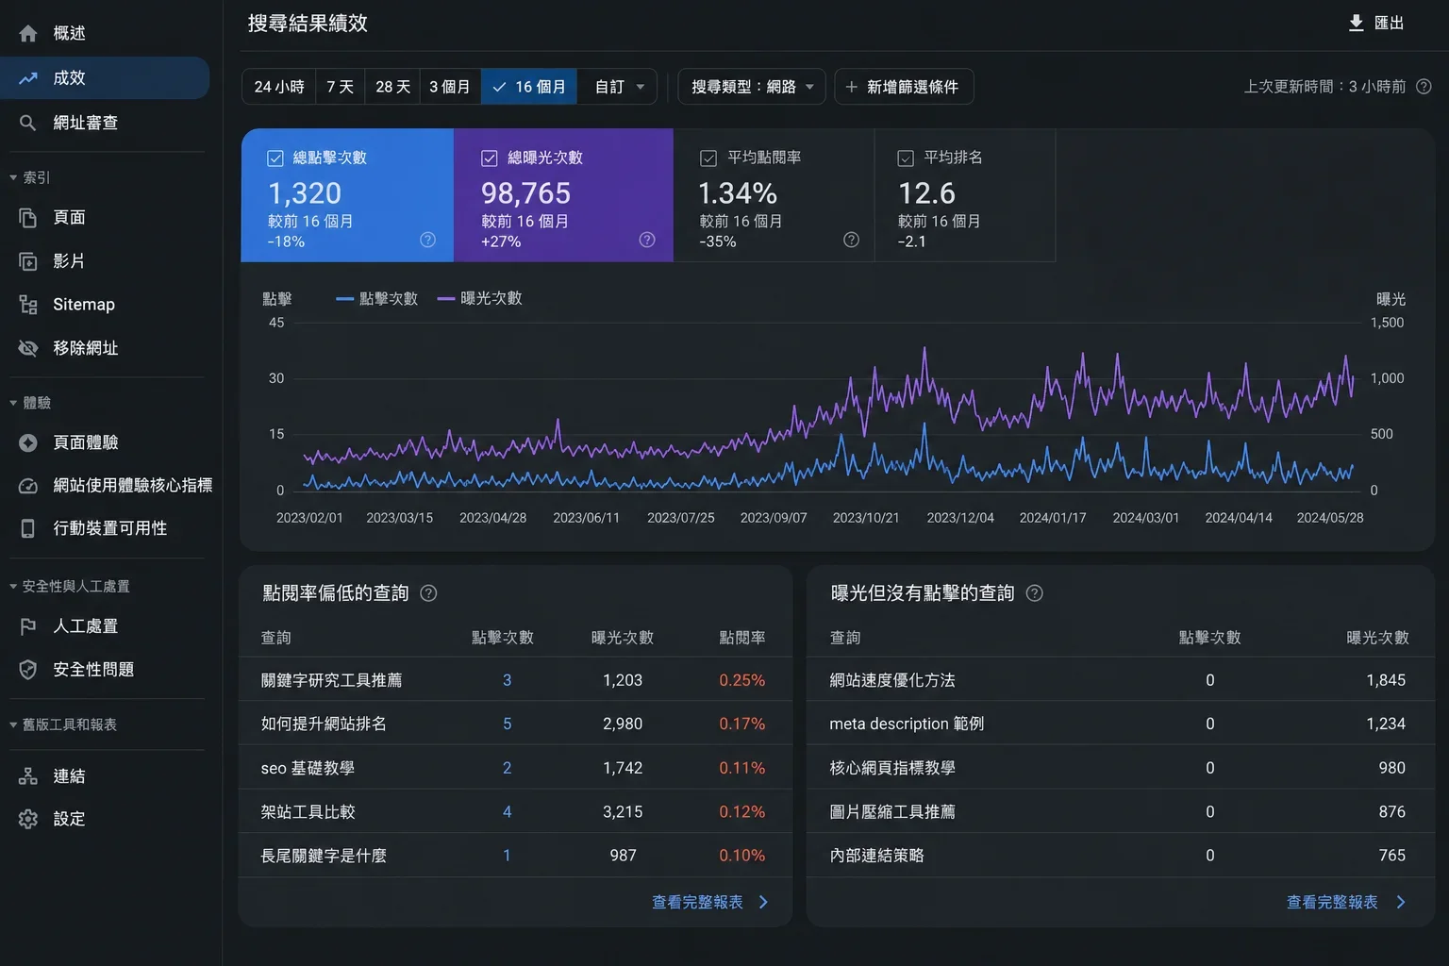Click the 成效 performance trend icon

tap(28, 78)
